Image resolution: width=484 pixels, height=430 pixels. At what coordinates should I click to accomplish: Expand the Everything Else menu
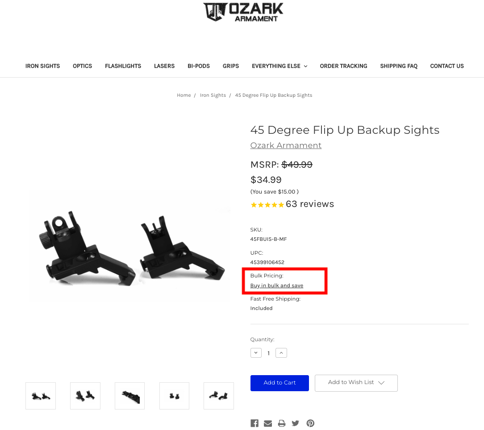click(280, 66)
